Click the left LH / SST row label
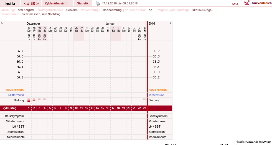Viewport: 272px width, 145px height. coord(18,126)
